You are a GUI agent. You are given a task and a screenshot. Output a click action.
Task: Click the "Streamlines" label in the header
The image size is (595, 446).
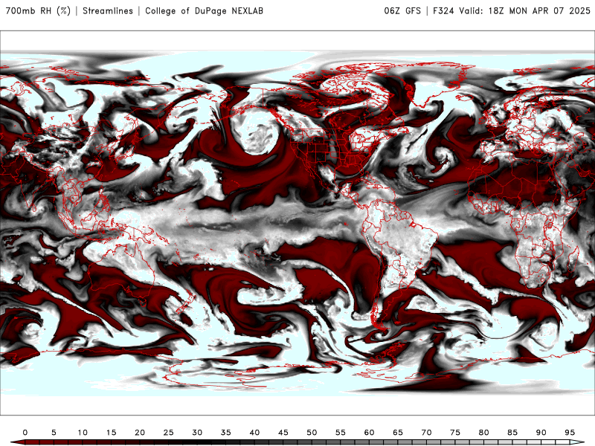(108, 10)
